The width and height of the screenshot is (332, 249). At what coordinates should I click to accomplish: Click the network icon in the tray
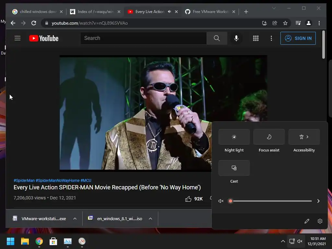(292, 241)
